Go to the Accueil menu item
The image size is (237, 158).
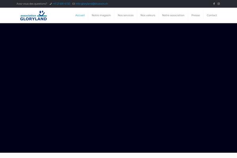tap(80, 15)
